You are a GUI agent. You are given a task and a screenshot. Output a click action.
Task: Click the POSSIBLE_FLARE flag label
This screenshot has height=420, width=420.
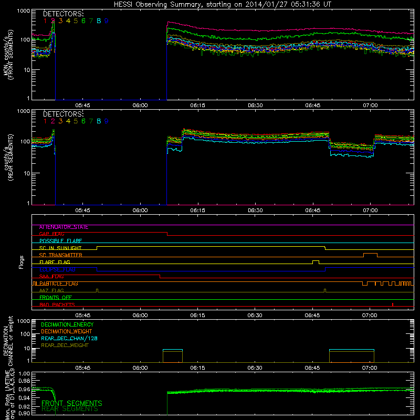tap(60, 241)
